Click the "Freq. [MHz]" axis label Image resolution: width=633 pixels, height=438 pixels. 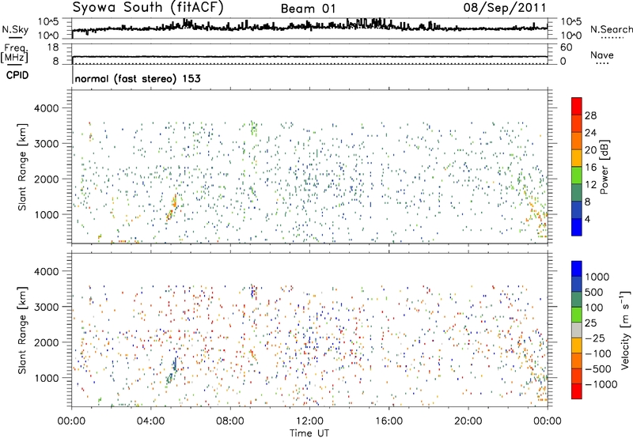click(x=14, y=54)
